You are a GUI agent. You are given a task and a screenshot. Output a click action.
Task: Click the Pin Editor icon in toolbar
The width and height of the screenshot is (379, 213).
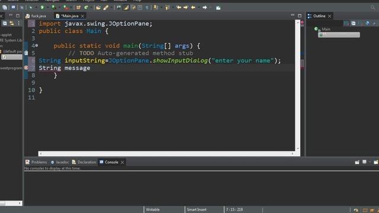coord(218,8)
